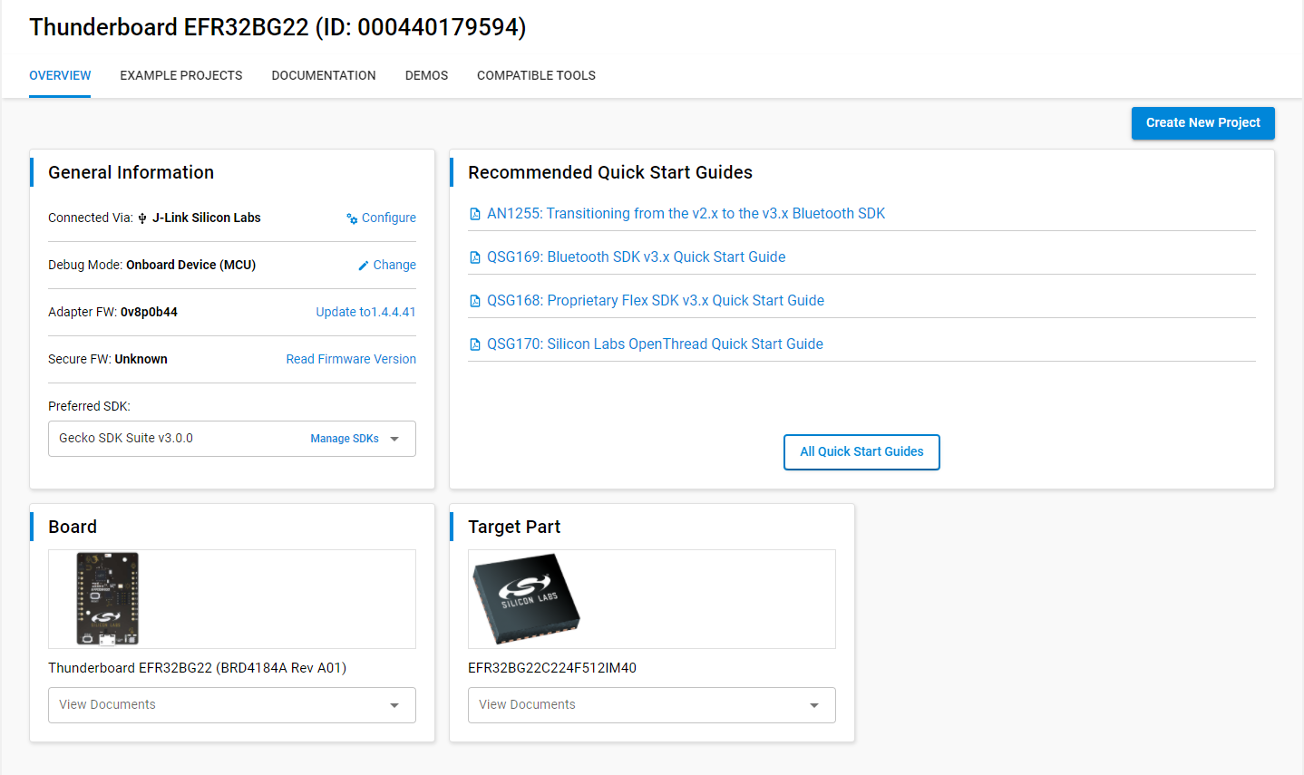Click the document icon beside QSG169
The height and width of the screenshot is (775, 1304).
pyautogui.click(x=474, y=257)
